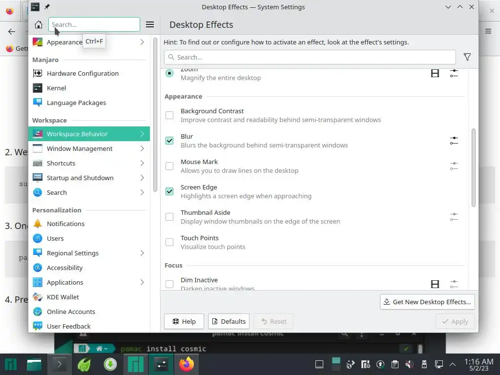Click Get New Desktop Effects button
The image size is (500, 375).
427,302
